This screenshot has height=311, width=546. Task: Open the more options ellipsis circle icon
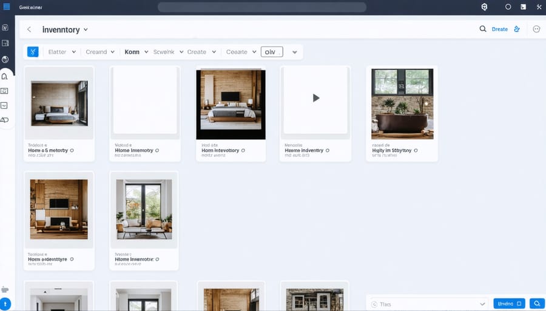tap(536, 29)
